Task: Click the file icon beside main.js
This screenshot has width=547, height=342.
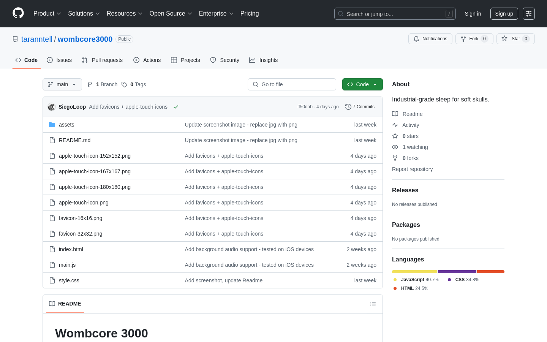Action: [52, 265]
